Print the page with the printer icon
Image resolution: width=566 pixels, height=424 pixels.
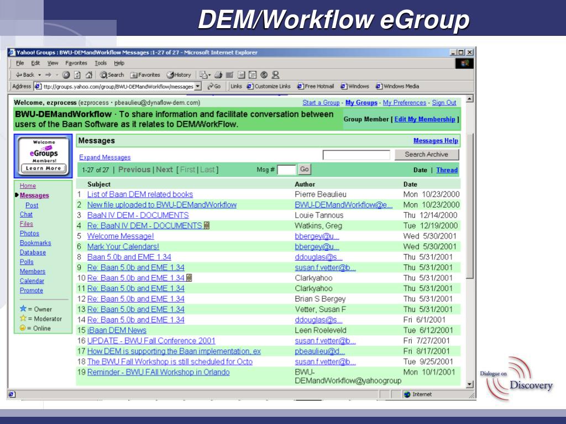click(218, 75)
